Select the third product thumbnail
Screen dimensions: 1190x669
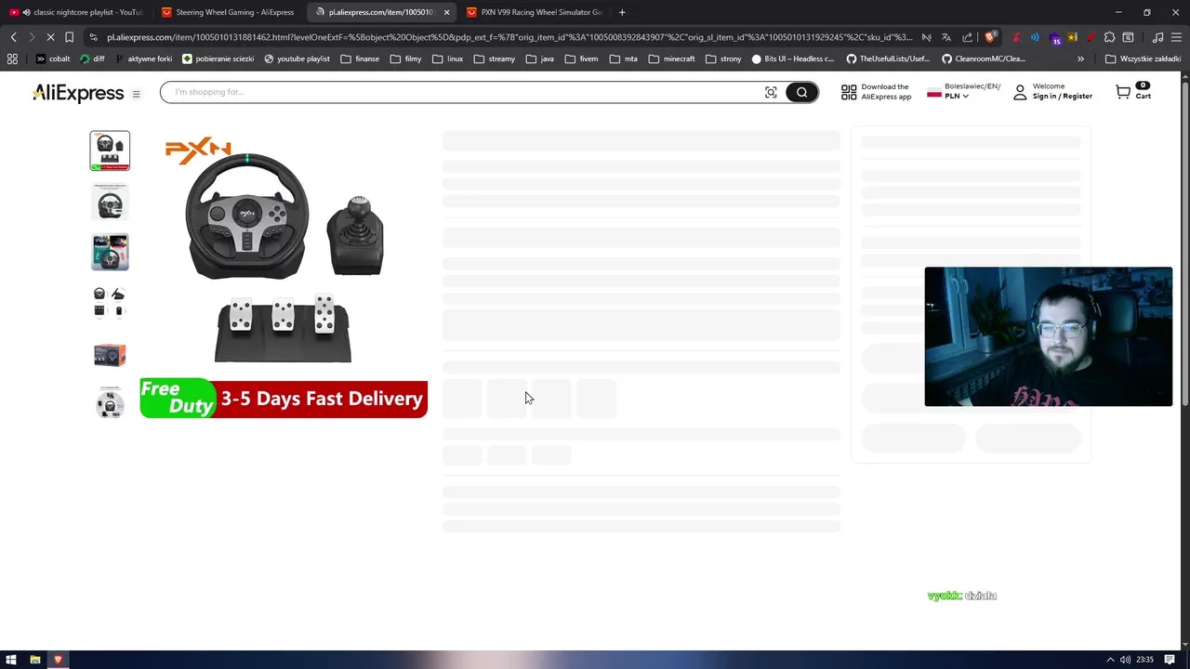[110, 252]
